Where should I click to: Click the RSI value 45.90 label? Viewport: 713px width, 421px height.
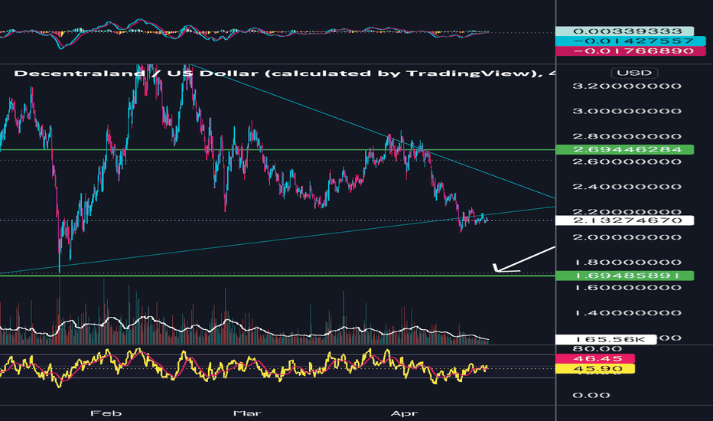[594, 369]
